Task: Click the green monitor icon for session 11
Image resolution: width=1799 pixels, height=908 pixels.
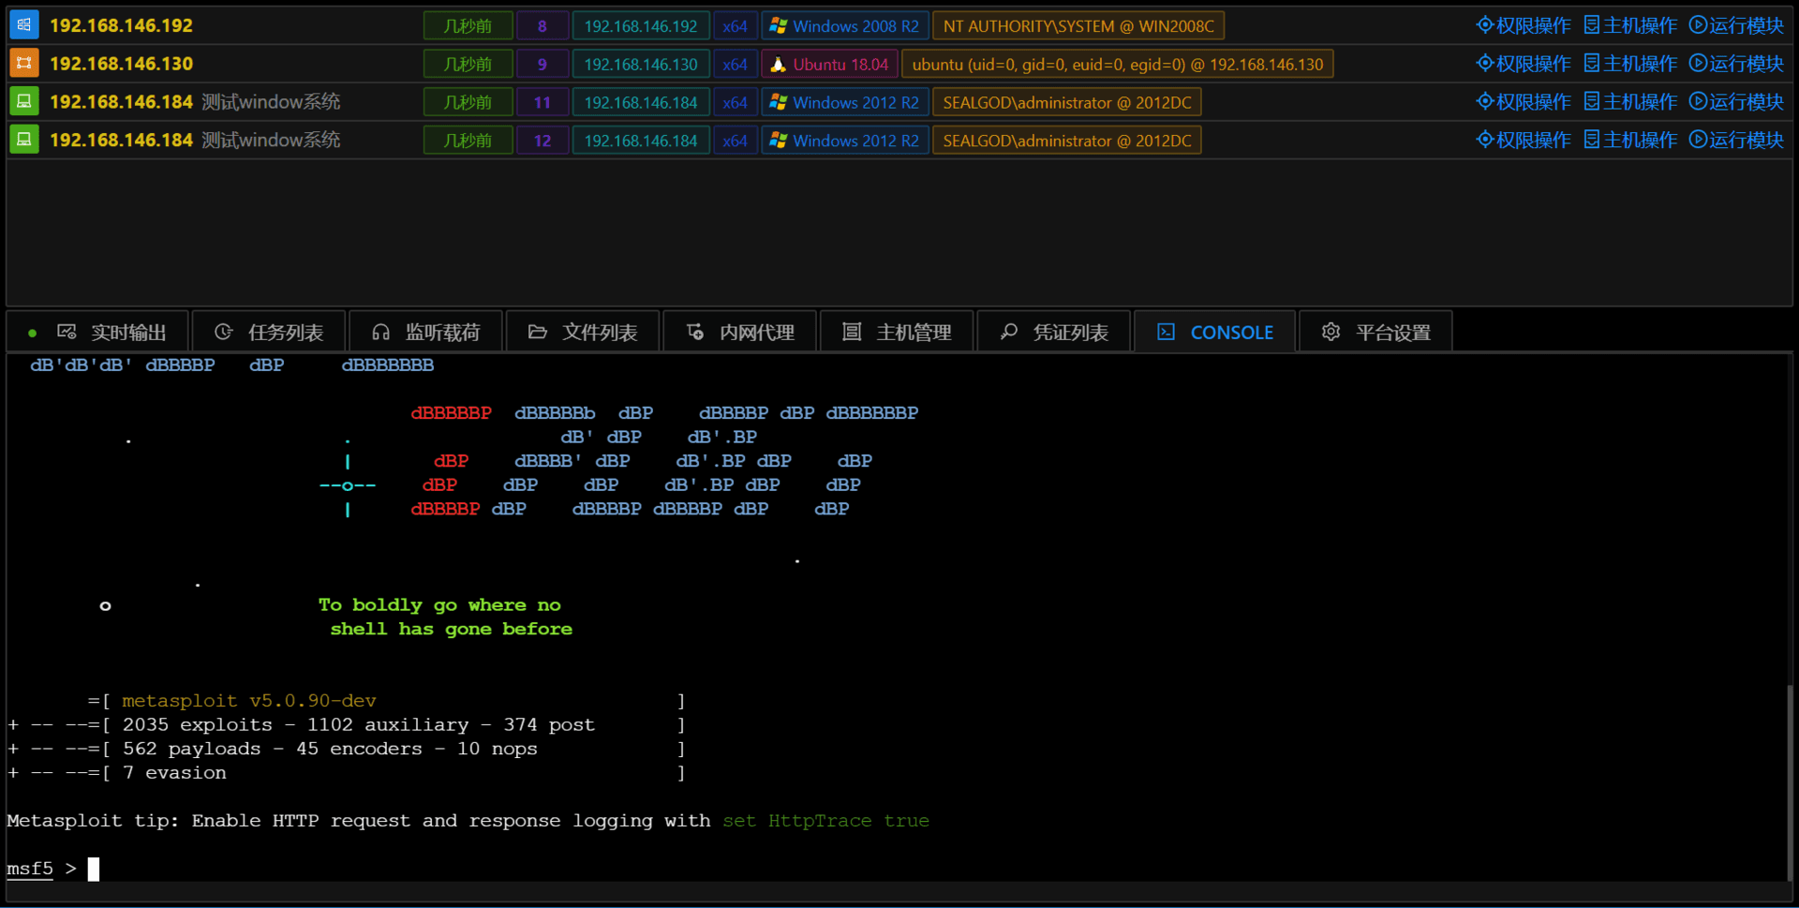Action: click(x=24, y=102)
